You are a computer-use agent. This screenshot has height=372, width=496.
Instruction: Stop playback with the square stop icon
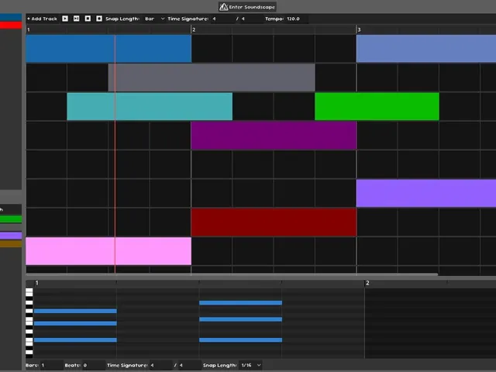pos(88,19)
